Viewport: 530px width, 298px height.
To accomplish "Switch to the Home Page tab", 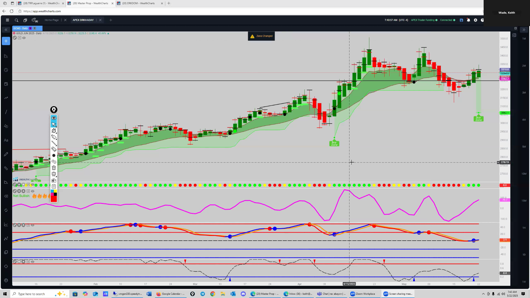I will 52,20.
